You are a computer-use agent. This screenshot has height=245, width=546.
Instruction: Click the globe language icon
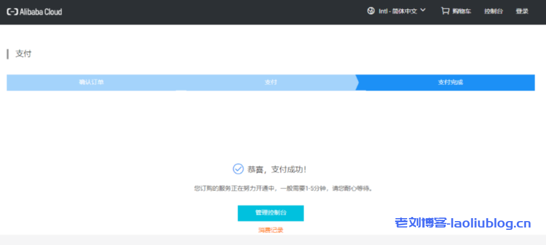click(x=371, y=10)
